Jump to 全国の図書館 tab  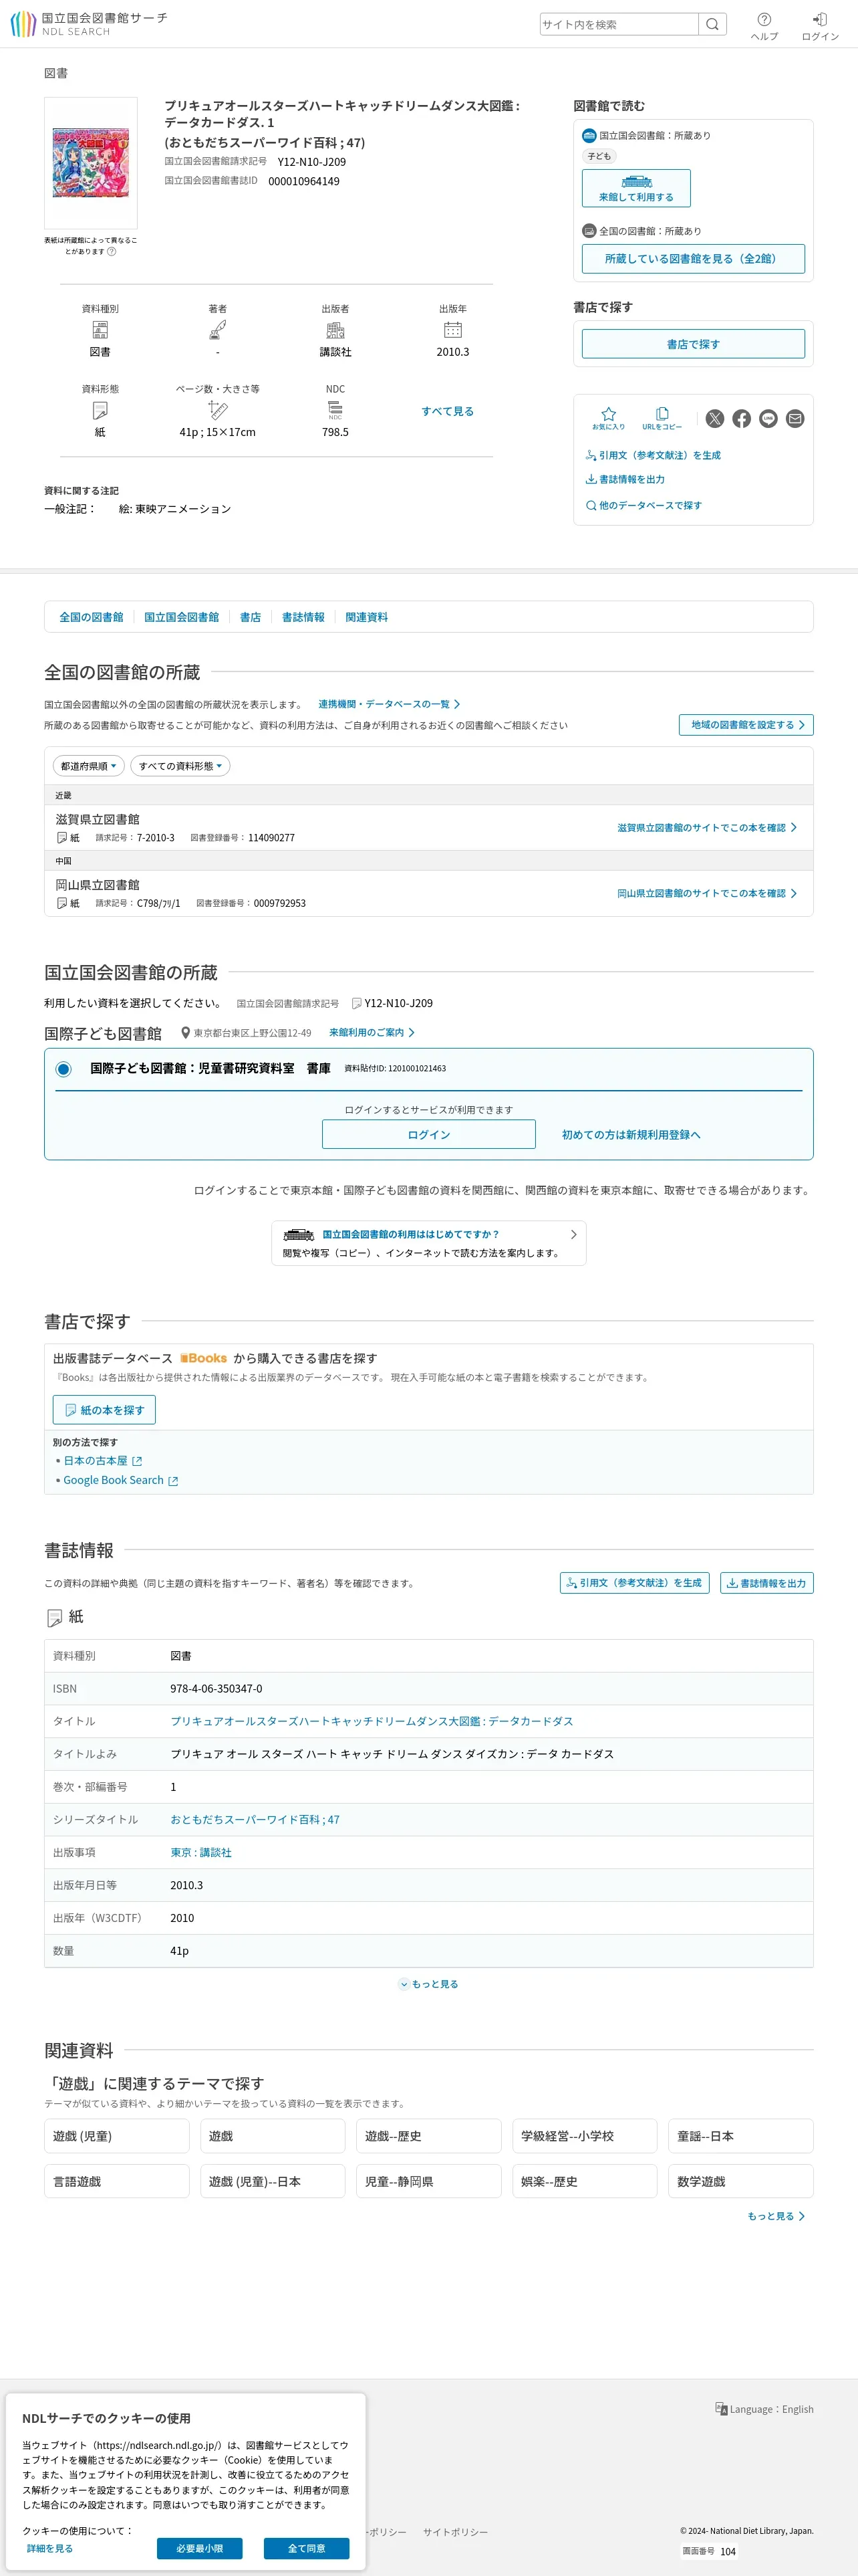point(91,617)
